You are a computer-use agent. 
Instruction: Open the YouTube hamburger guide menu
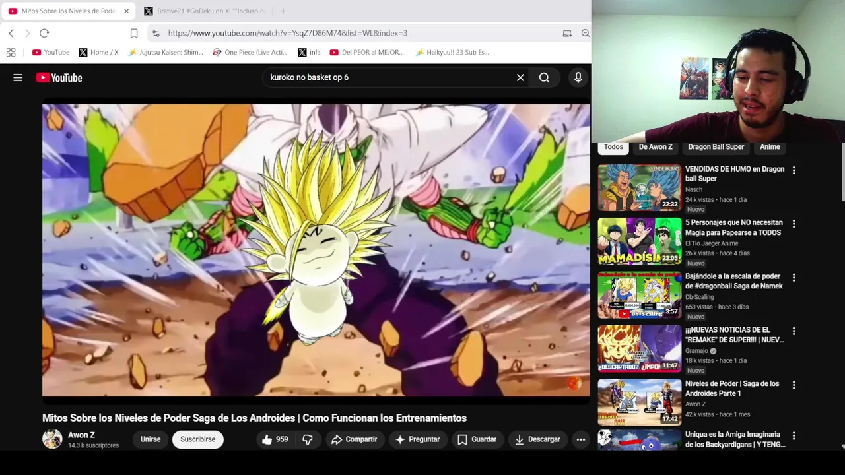(x=18, y=77)
